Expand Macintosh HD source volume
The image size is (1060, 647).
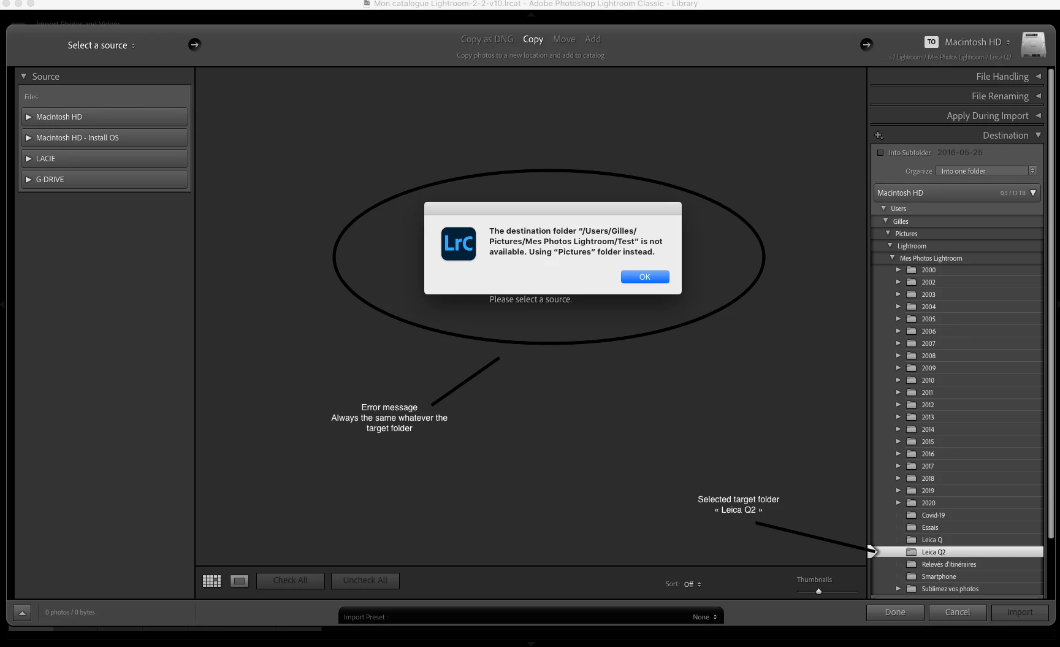[28, 117]
